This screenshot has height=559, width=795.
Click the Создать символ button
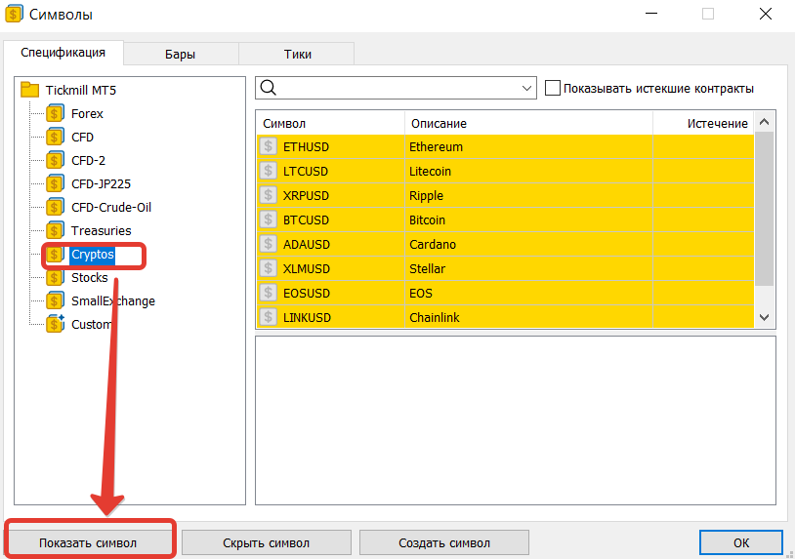point(444,542)
